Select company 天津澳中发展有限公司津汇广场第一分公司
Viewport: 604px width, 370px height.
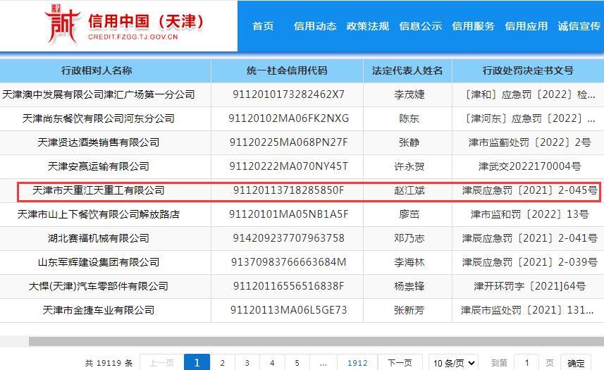[99, 94]
